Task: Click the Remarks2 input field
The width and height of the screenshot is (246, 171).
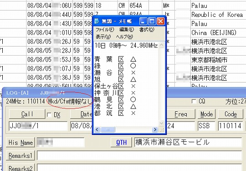Action: (x=139, y=168)
